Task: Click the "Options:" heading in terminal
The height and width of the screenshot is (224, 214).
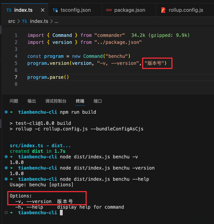Action: pos(21,196)
